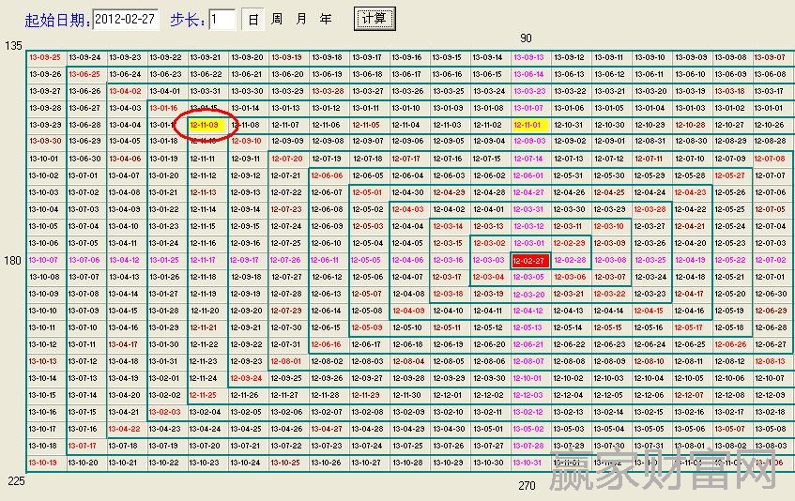This screenshot has width=795, height=501.
Task: Click the magenta date cell 12-03-01
Action: 528,244
